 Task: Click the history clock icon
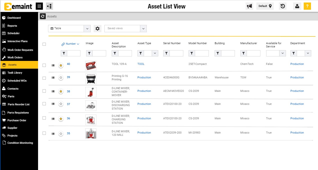pos(283,6)
